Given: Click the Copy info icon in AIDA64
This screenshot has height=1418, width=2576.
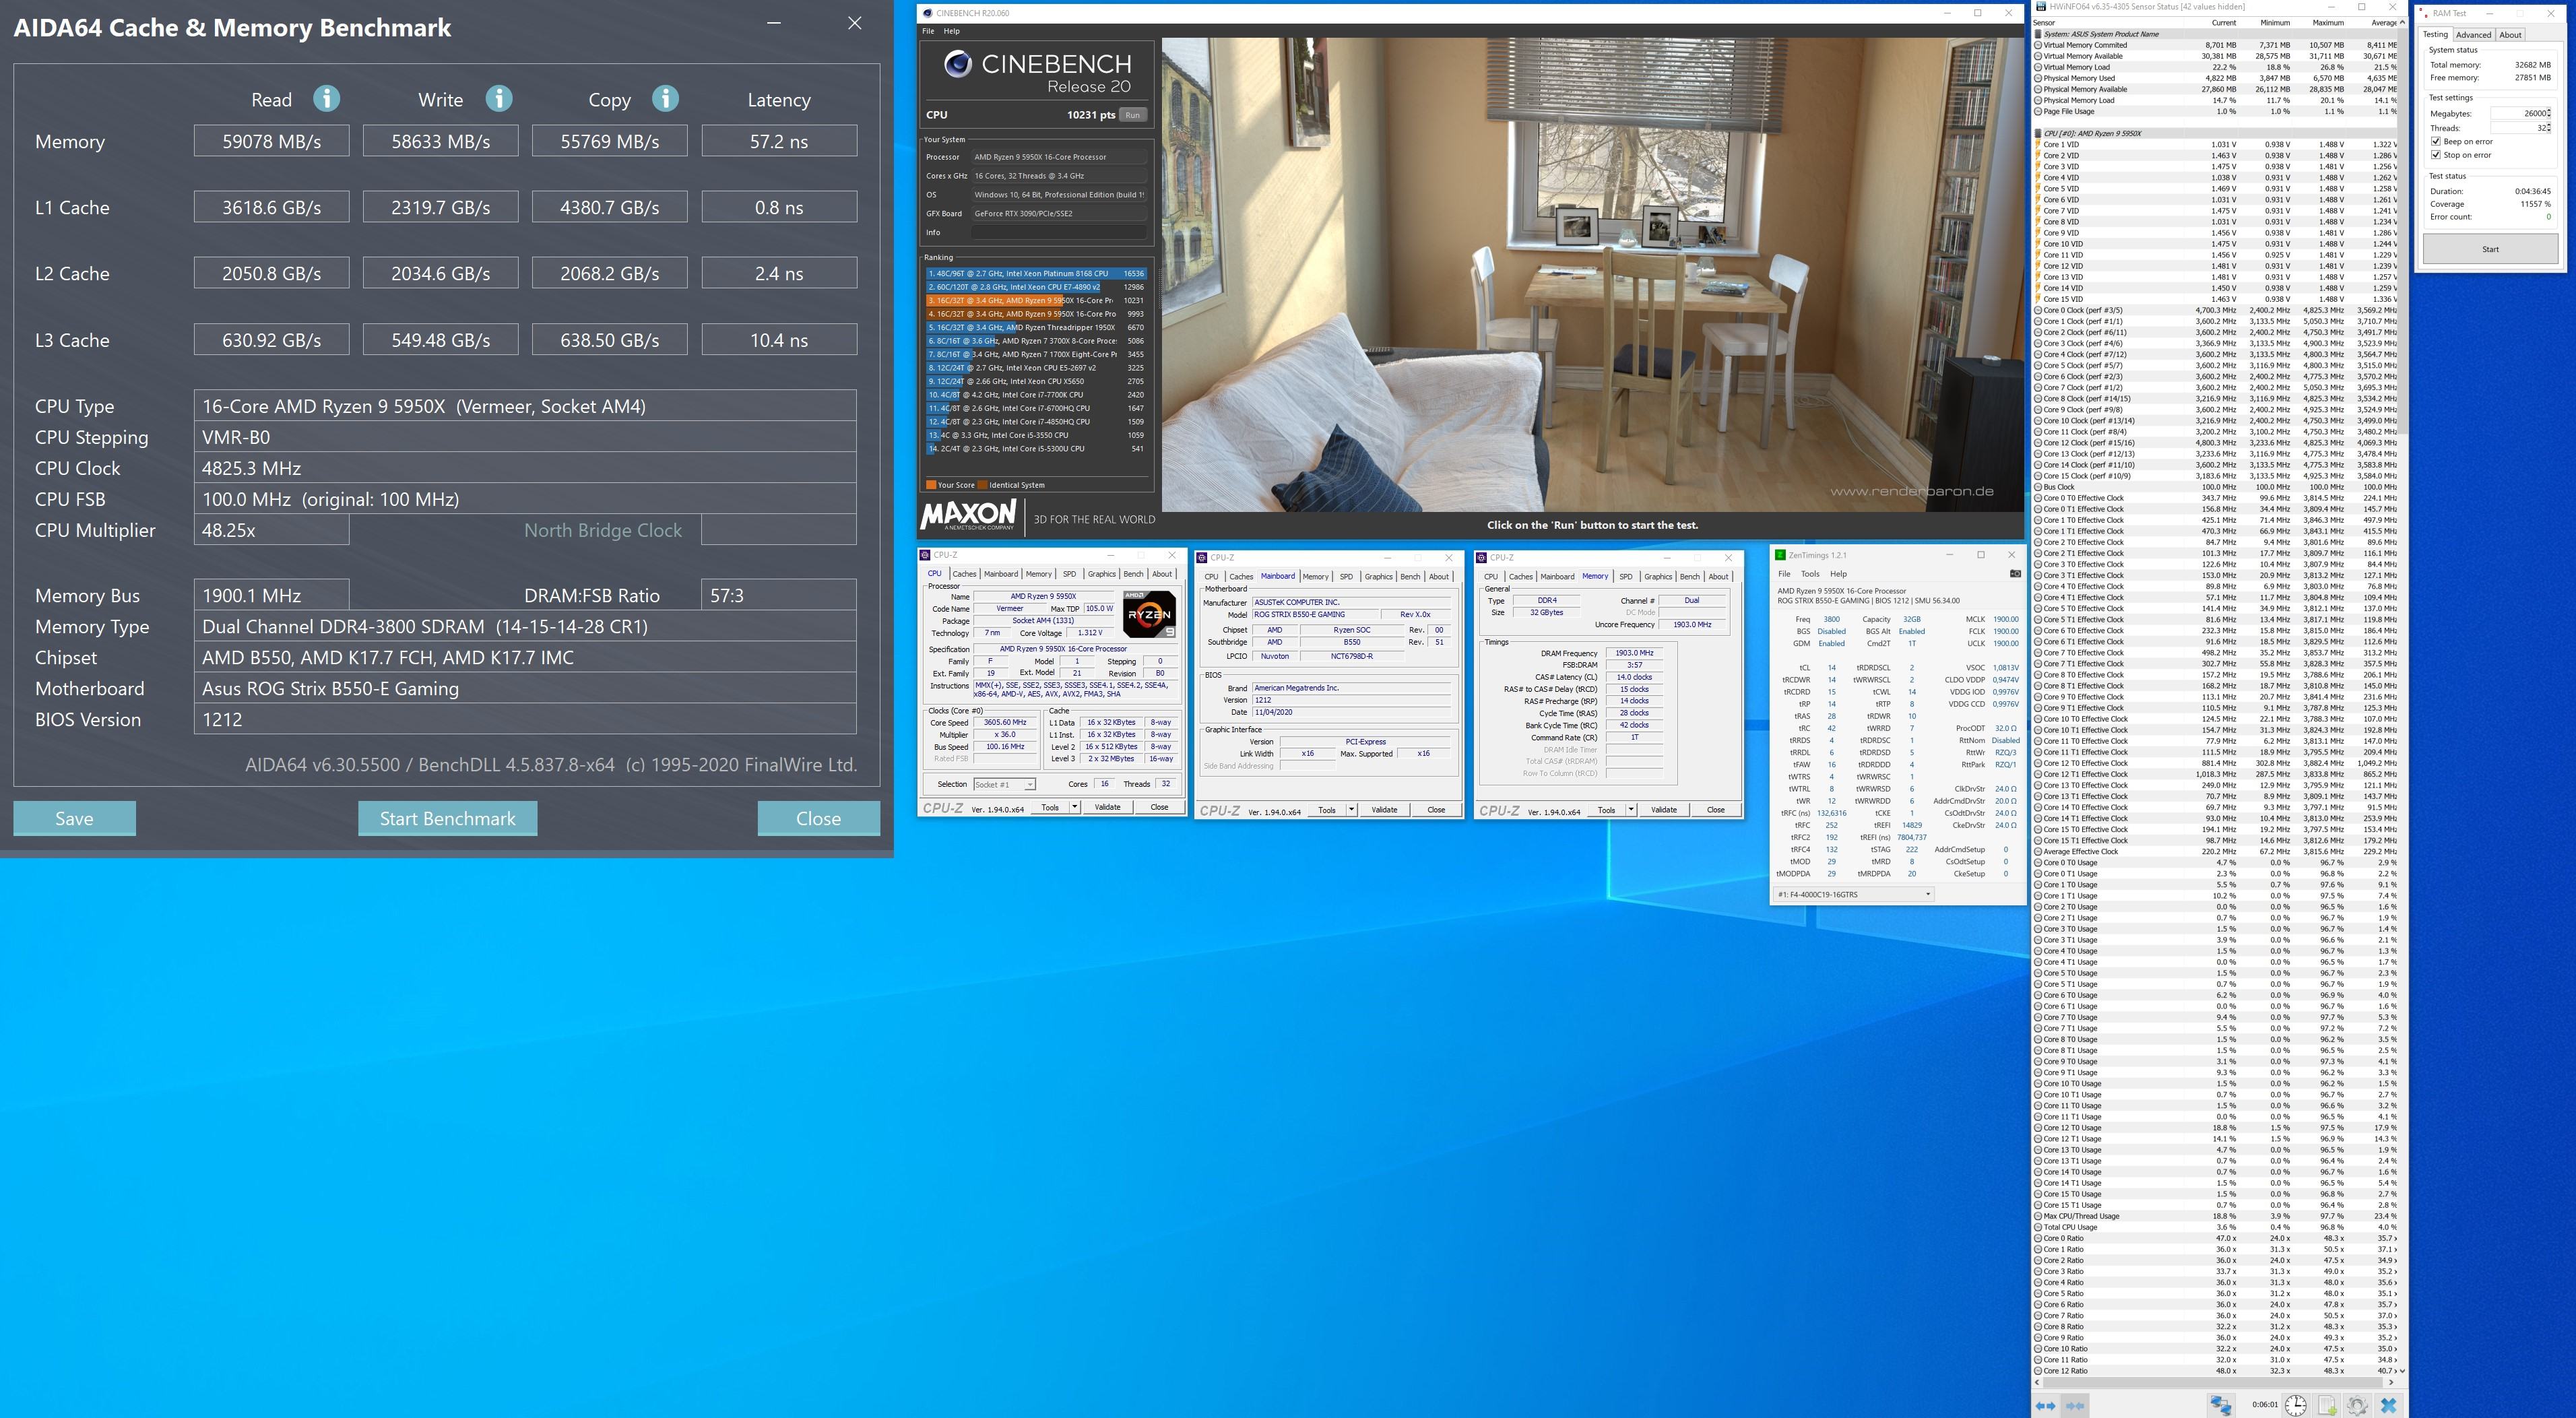Looking at the screenshot, I should [x=665, y=99].
